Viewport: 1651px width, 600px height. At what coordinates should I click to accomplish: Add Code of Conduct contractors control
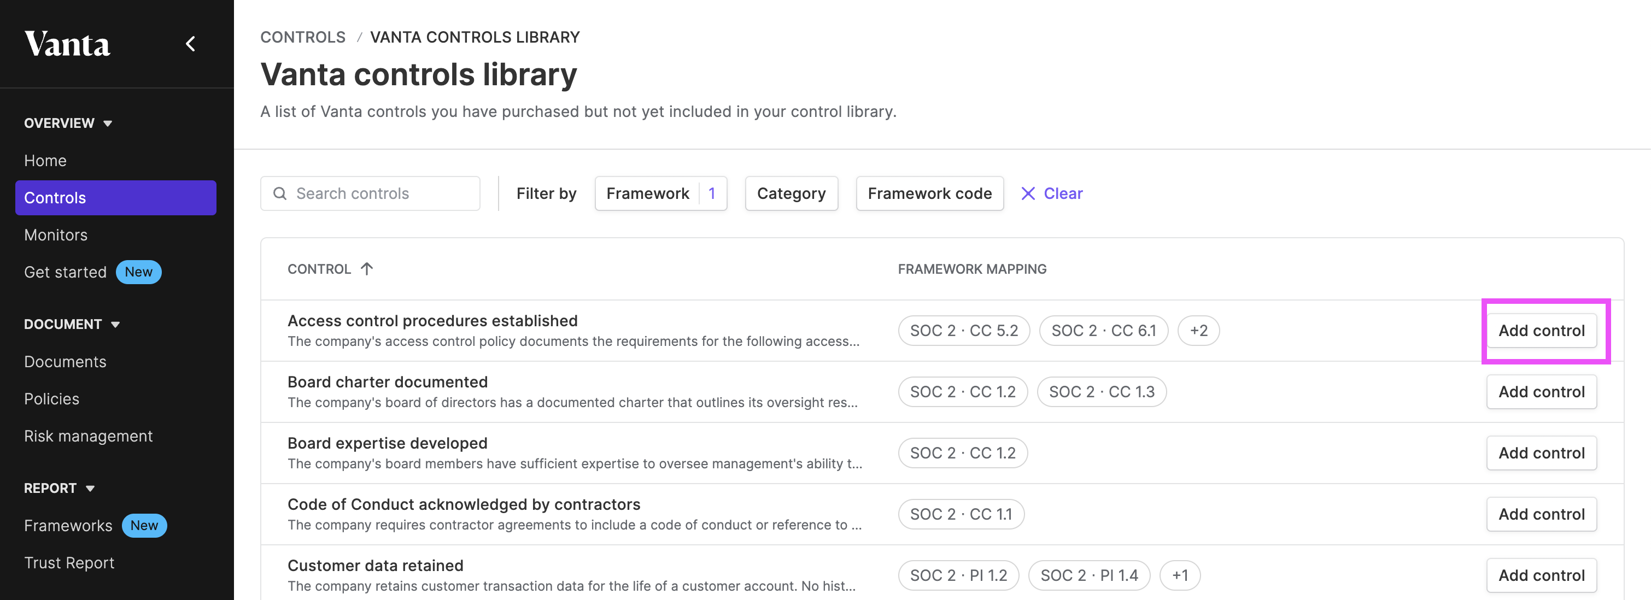[x=1541, y=514]
